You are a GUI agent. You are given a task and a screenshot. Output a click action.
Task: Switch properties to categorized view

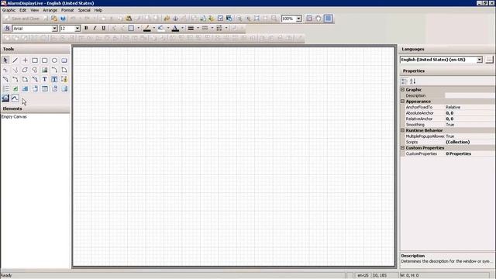click(x=405, y=81)
